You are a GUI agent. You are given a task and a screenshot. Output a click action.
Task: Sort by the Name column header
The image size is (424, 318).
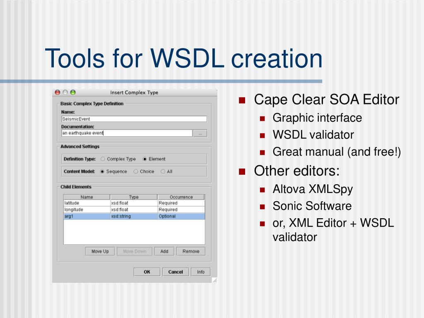(x=87, y=197)
